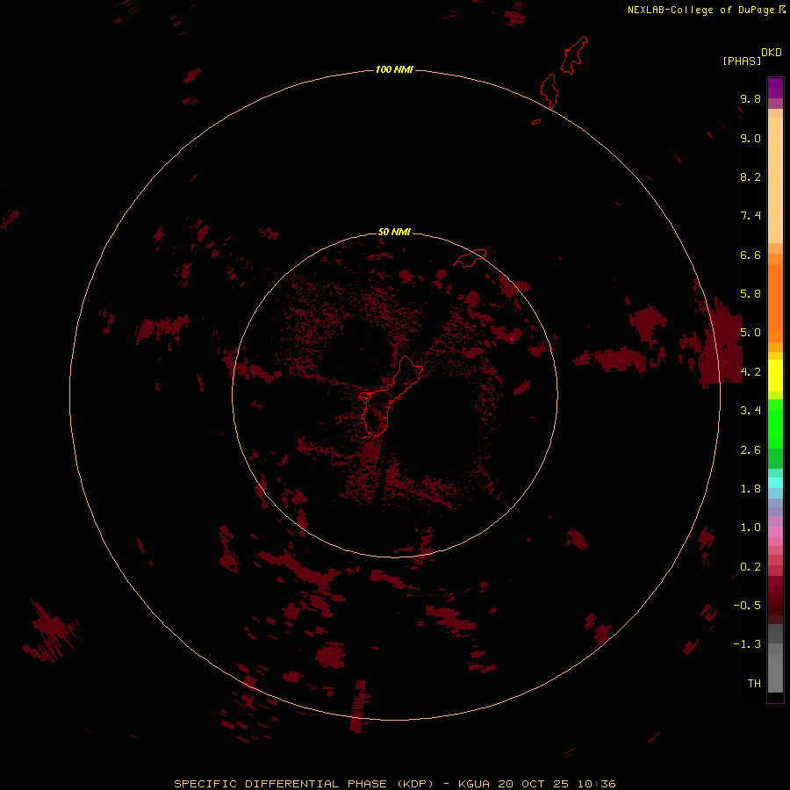
Task: Pick the tall peach segment of color bar
Action: pos(775,180)
